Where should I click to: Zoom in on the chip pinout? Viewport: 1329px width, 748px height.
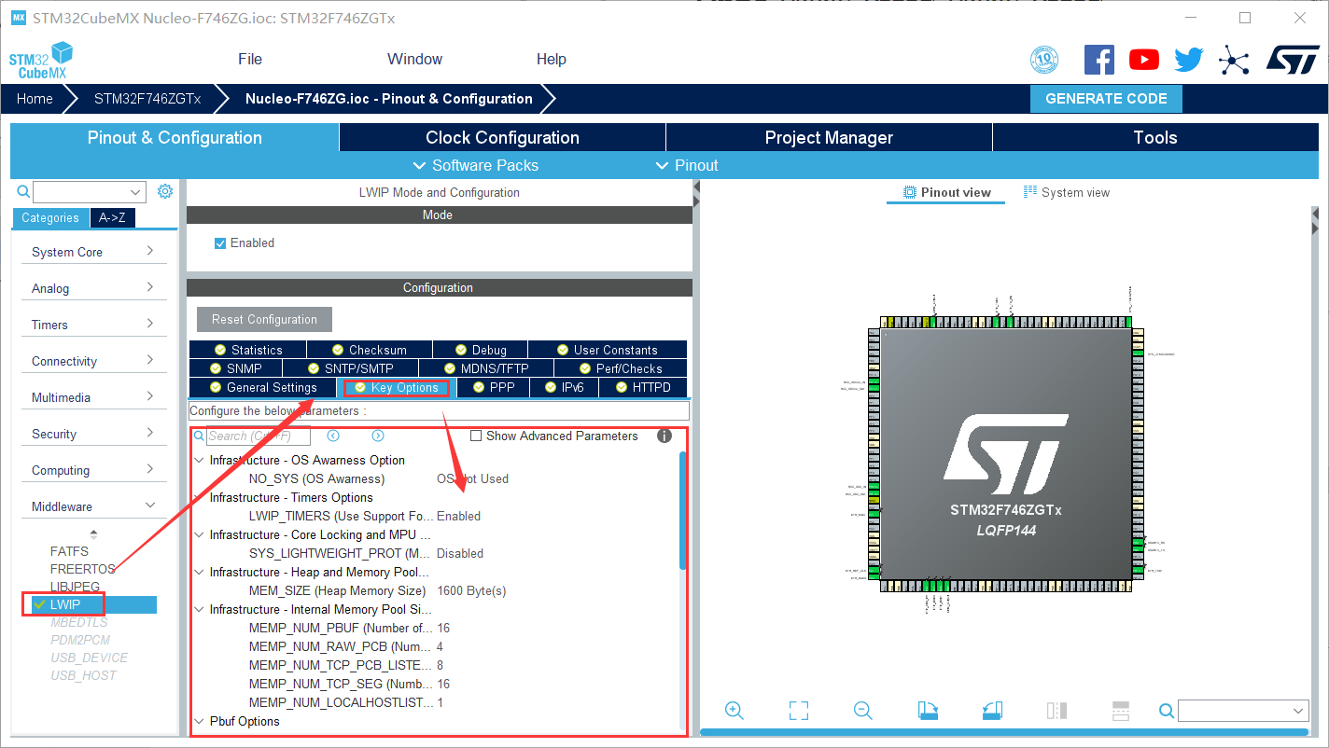tap(734, 711)
